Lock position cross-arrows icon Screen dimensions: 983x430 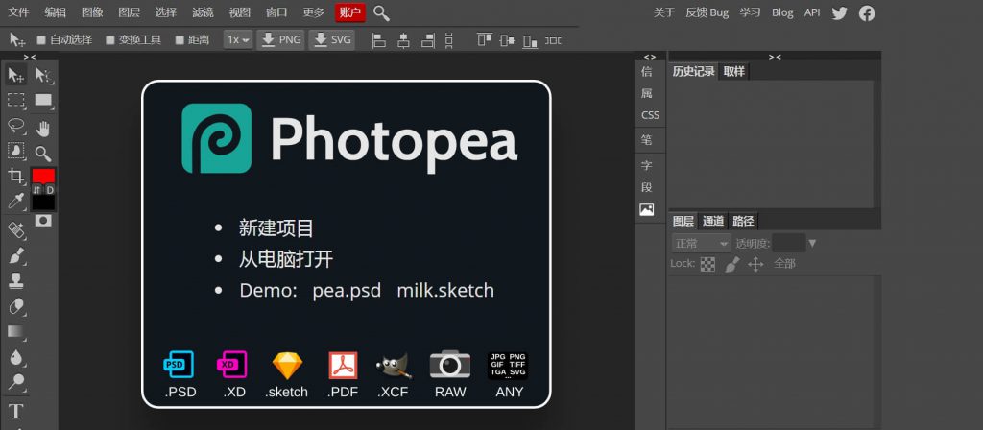pyautogui.click(x=755, y=265)
